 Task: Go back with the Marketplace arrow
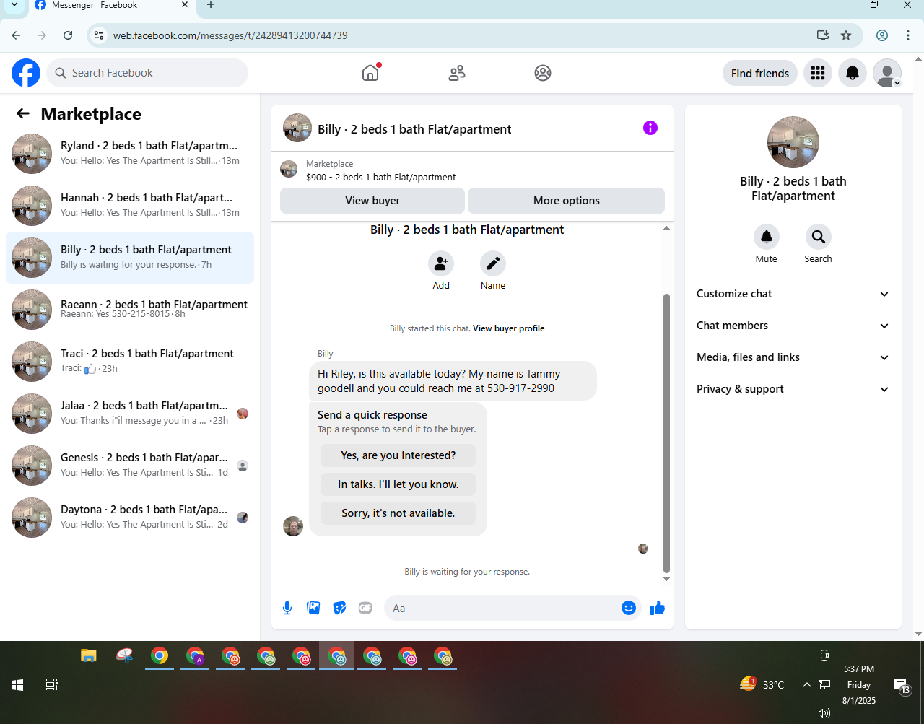click(23, 113)
